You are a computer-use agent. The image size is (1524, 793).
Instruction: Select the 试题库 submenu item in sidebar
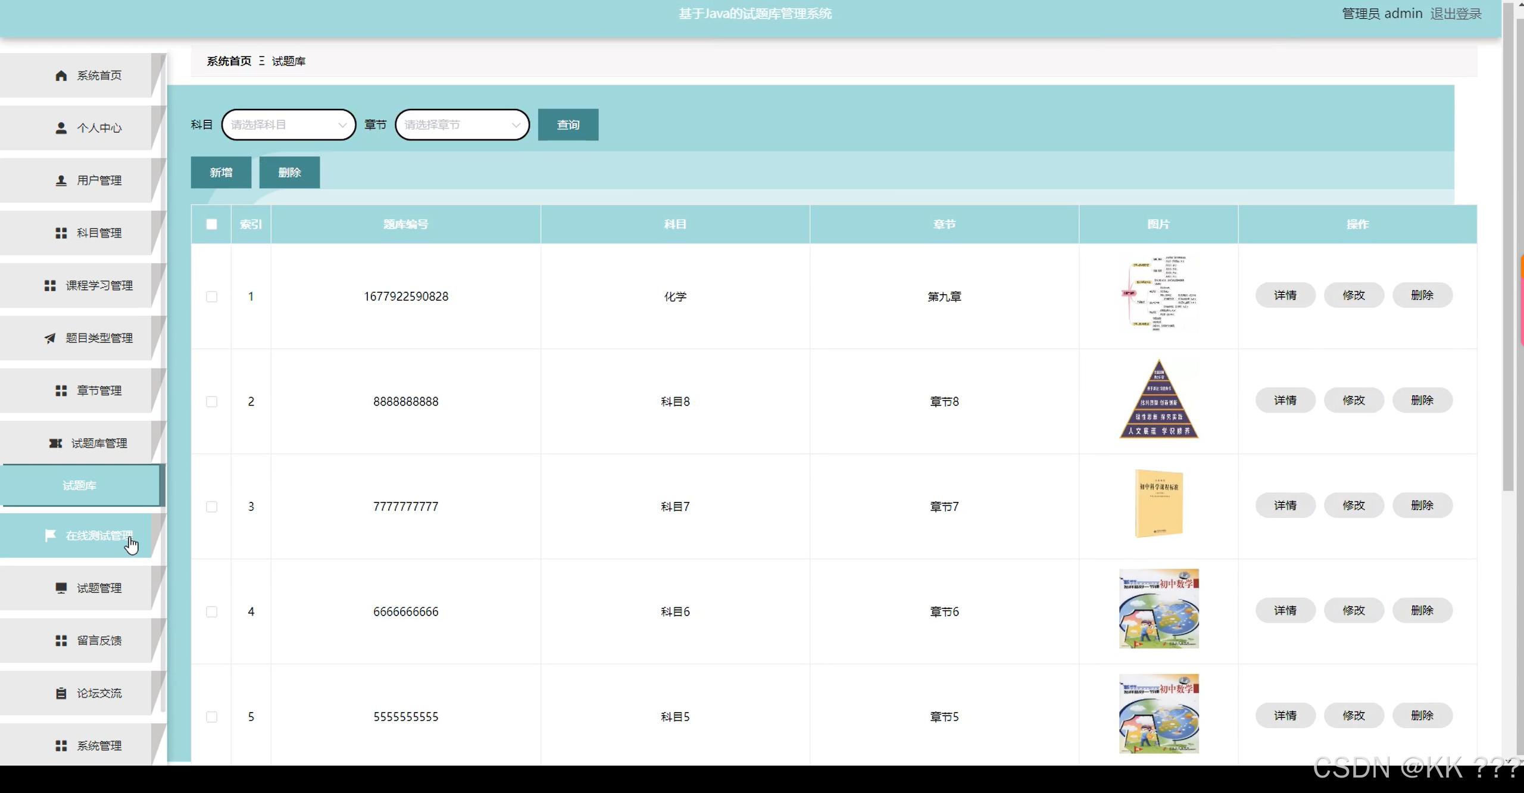[80, 486]
